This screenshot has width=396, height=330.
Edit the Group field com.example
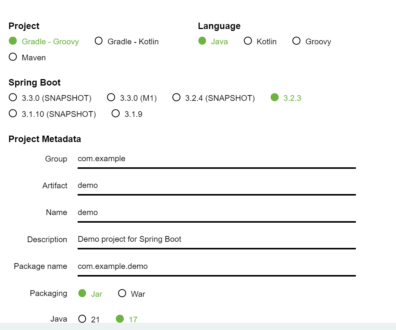[x=217, y=159]
